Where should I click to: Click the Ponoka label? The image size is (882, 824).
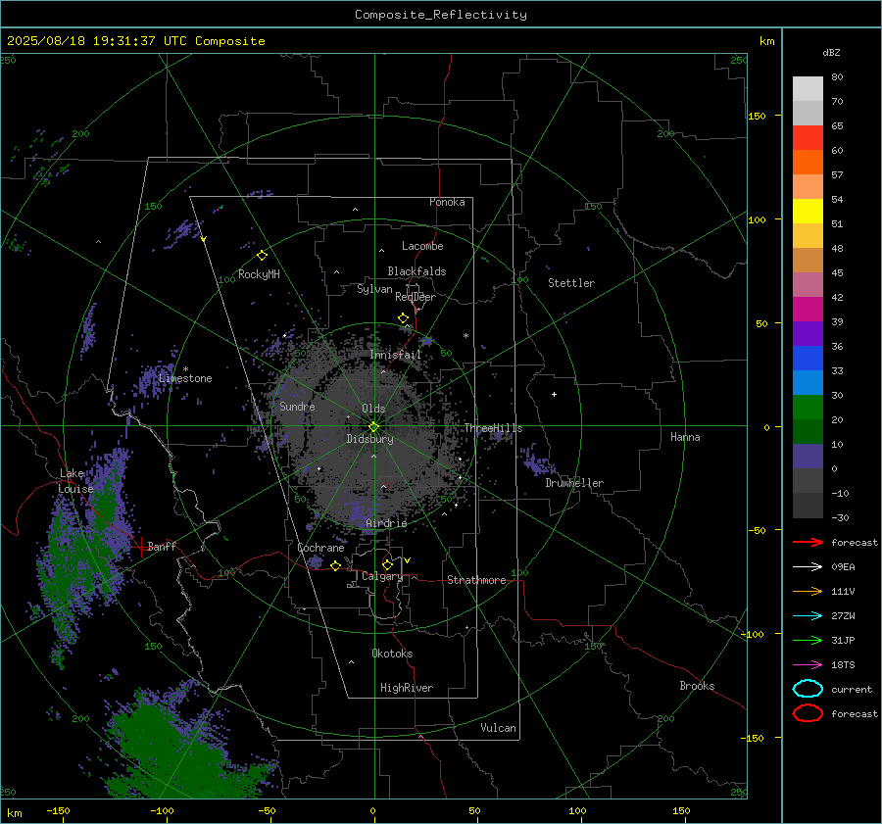(447, 202)
